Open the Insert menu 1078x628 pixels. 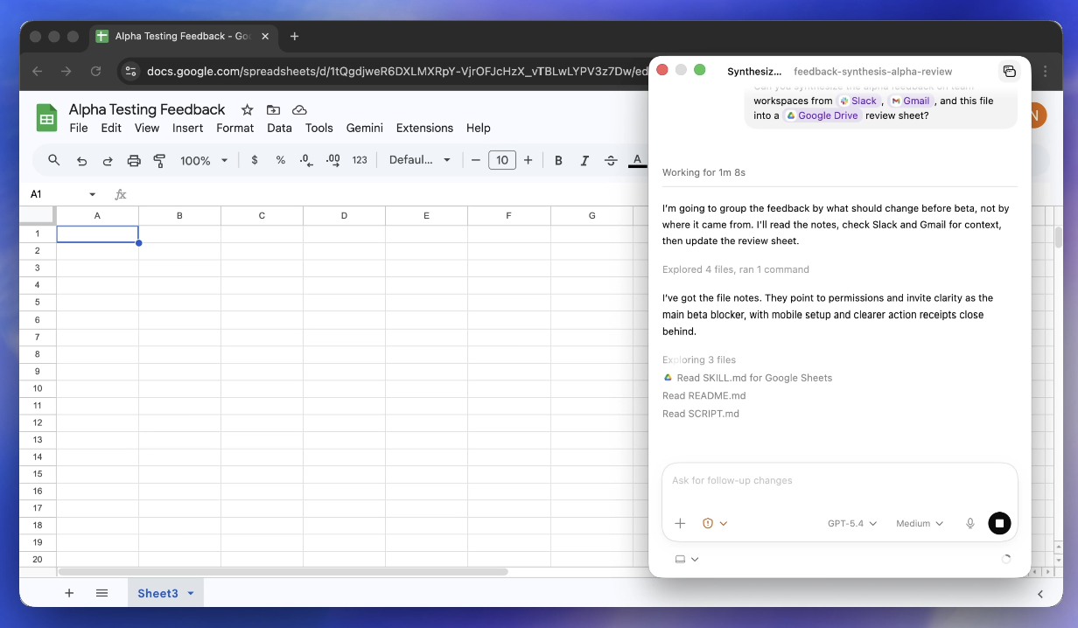click(187, 128)
